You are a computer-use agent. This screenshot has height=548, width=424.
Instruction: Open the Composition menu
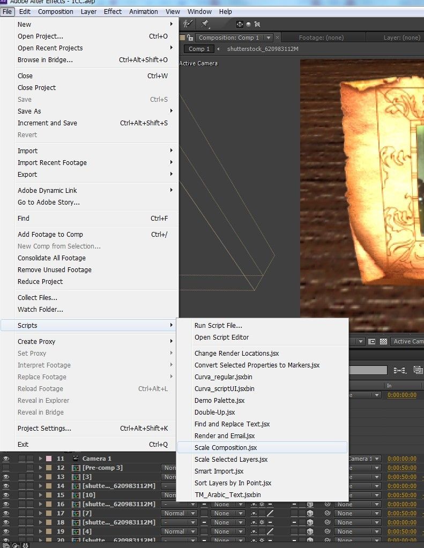pos(56,12)
